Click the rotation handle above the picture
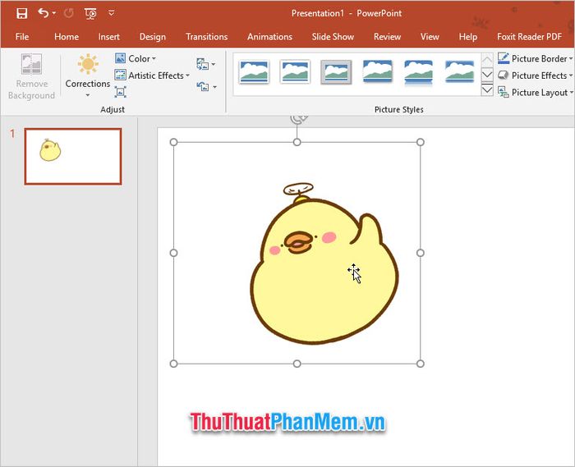575x467 pixels. [298, 117]
